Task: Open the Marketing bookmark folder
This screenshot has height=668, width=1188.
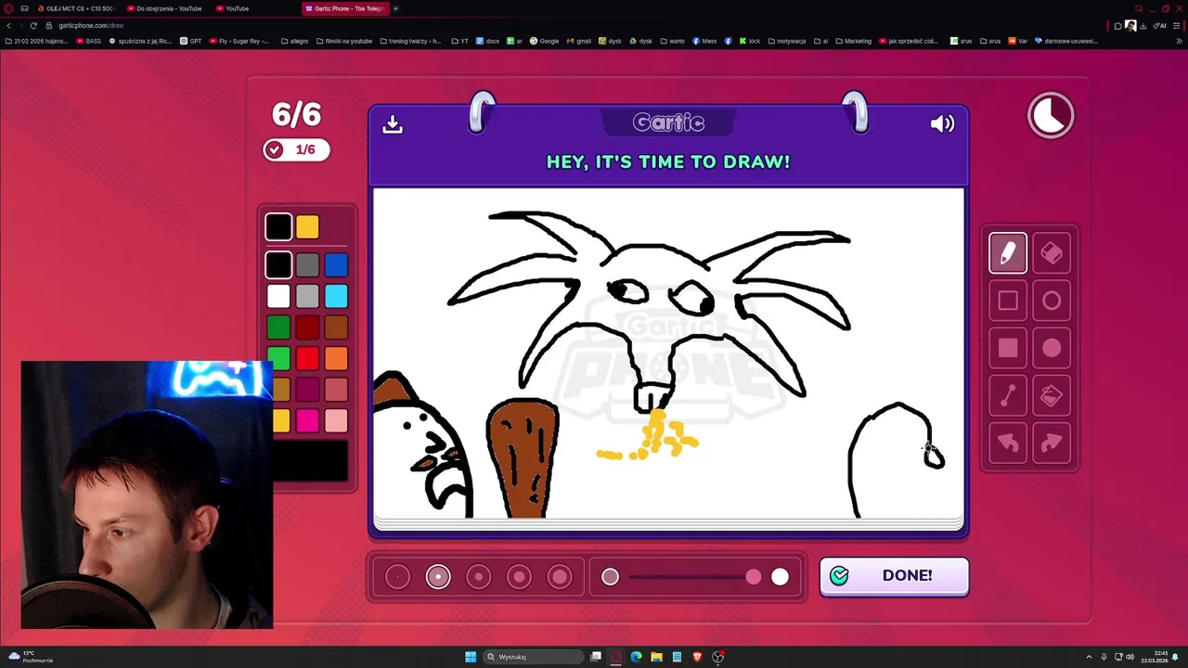Action: tap(854, 41)
